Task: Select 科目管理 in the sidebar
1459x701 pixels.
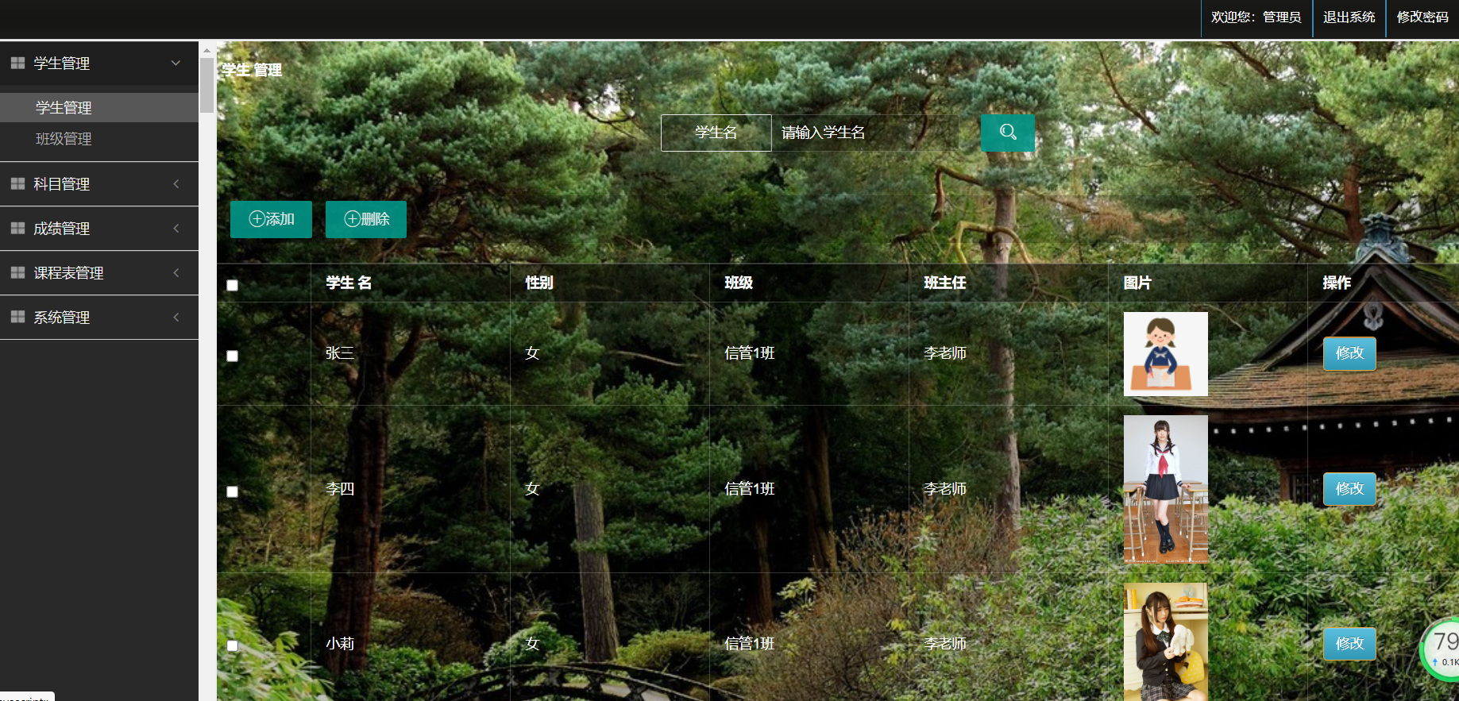Action: (99, 183)
